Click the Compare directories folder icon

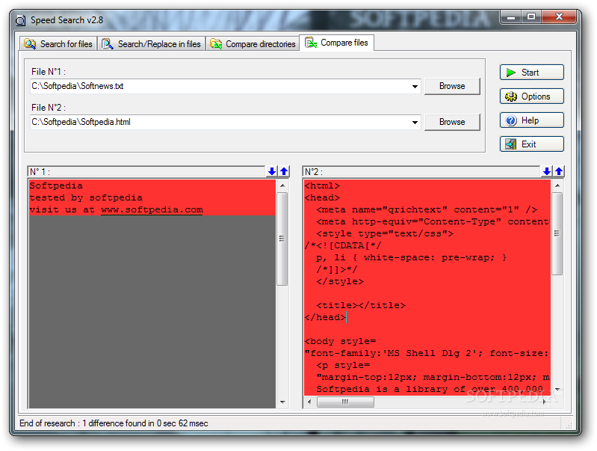pos(216,44)
